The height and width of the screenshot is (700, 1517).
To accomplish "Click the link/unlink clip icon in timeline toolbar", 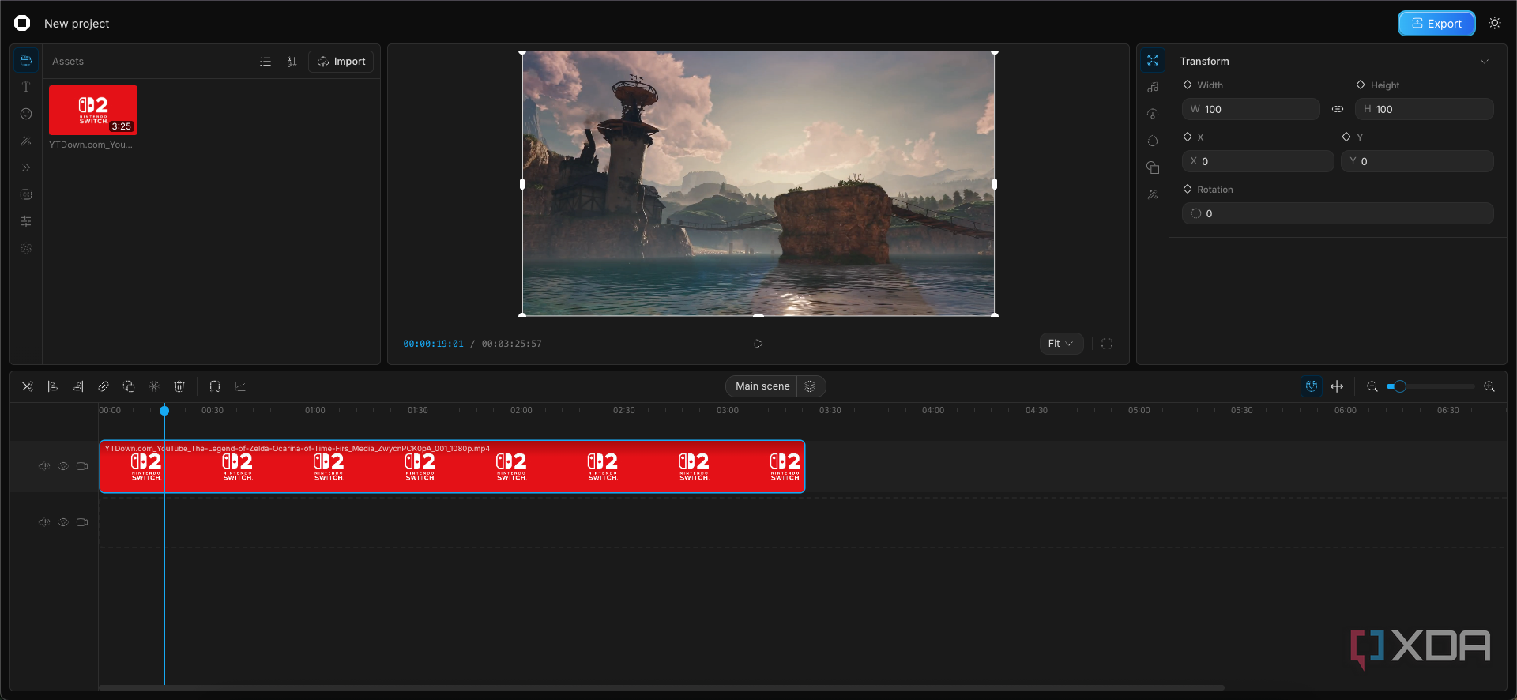I will coord(104,386).
